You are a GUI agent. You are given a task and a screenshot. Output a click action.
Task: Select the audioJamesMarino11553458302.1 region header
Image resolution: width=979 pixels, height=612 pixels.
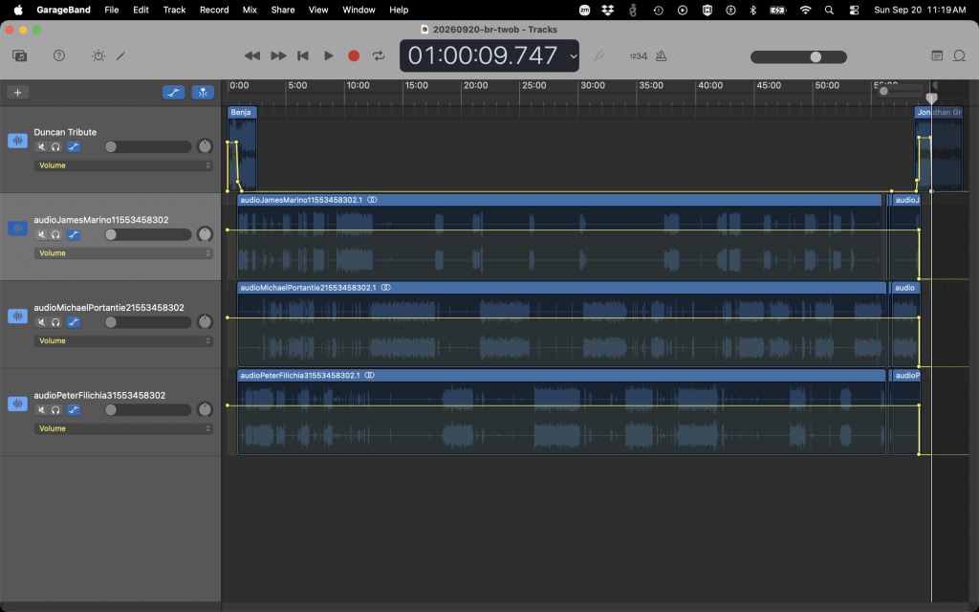(x=558, y=200)
